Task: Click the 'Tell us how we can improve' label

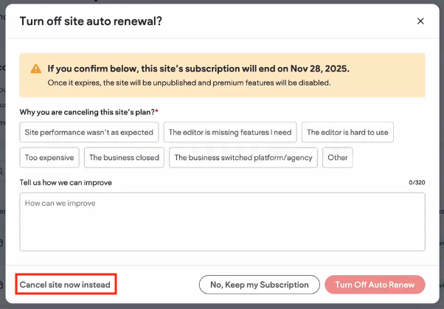Action: (66, 182)
